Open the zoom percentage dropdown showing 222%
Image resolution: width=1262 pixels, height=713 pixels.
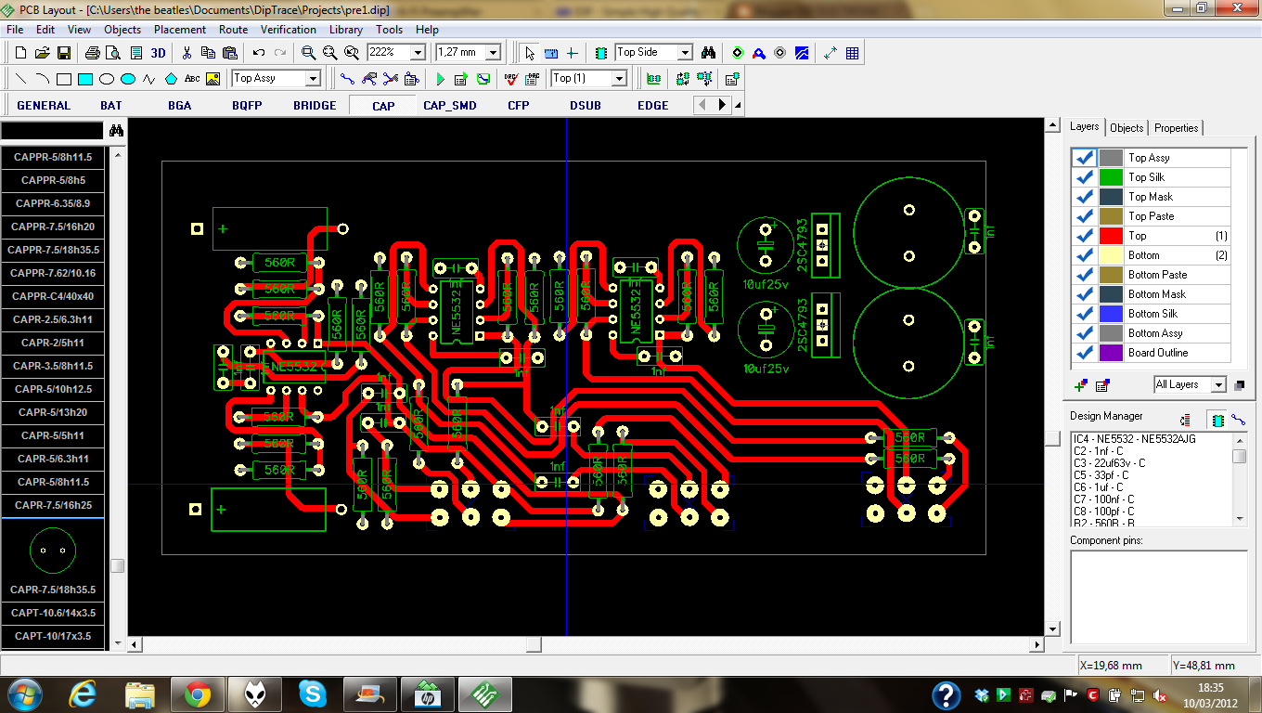[x=417, y=53]
